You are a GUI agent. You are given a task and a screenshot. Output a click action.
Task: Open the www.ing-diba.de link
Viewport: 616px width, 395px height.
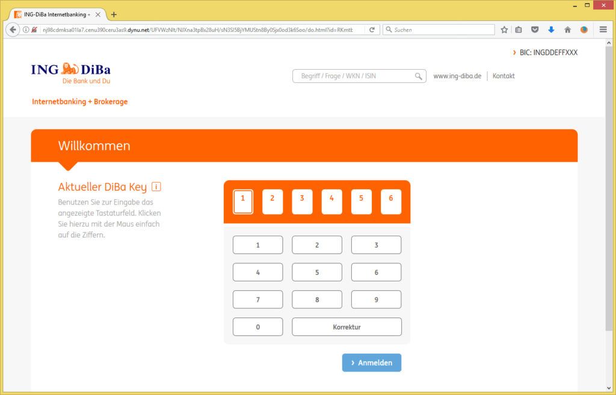click(x=457, y=76)
